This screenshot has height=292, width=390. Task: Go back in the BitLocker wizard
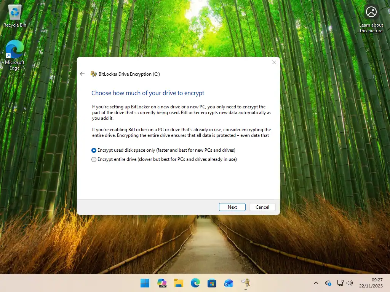82,74
